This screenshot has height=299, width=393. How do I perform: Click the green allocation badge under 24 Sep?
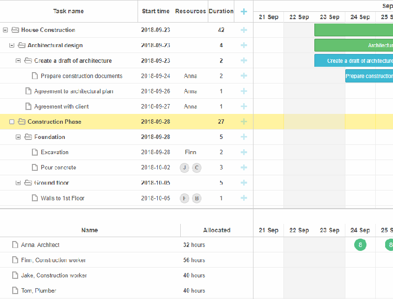(x=360, y=245)
